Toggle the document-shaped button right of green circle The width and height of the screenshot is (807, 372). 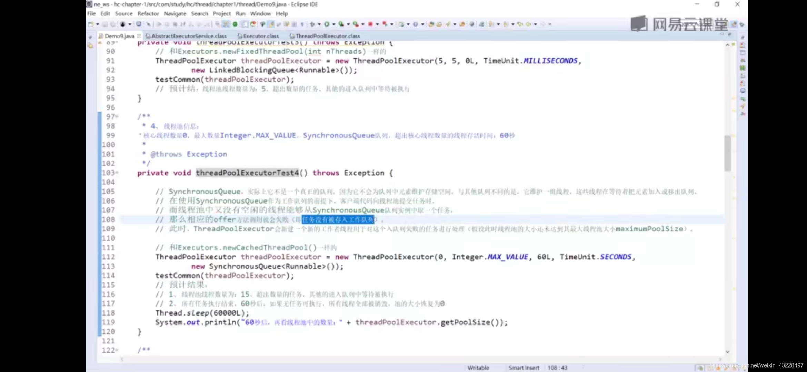(245, 24)
